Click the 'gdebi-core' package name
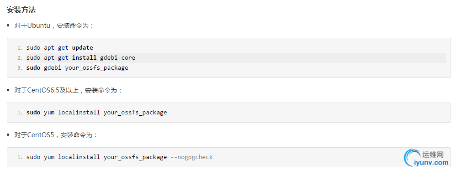 pyautogui.click(x=117, y=58)
